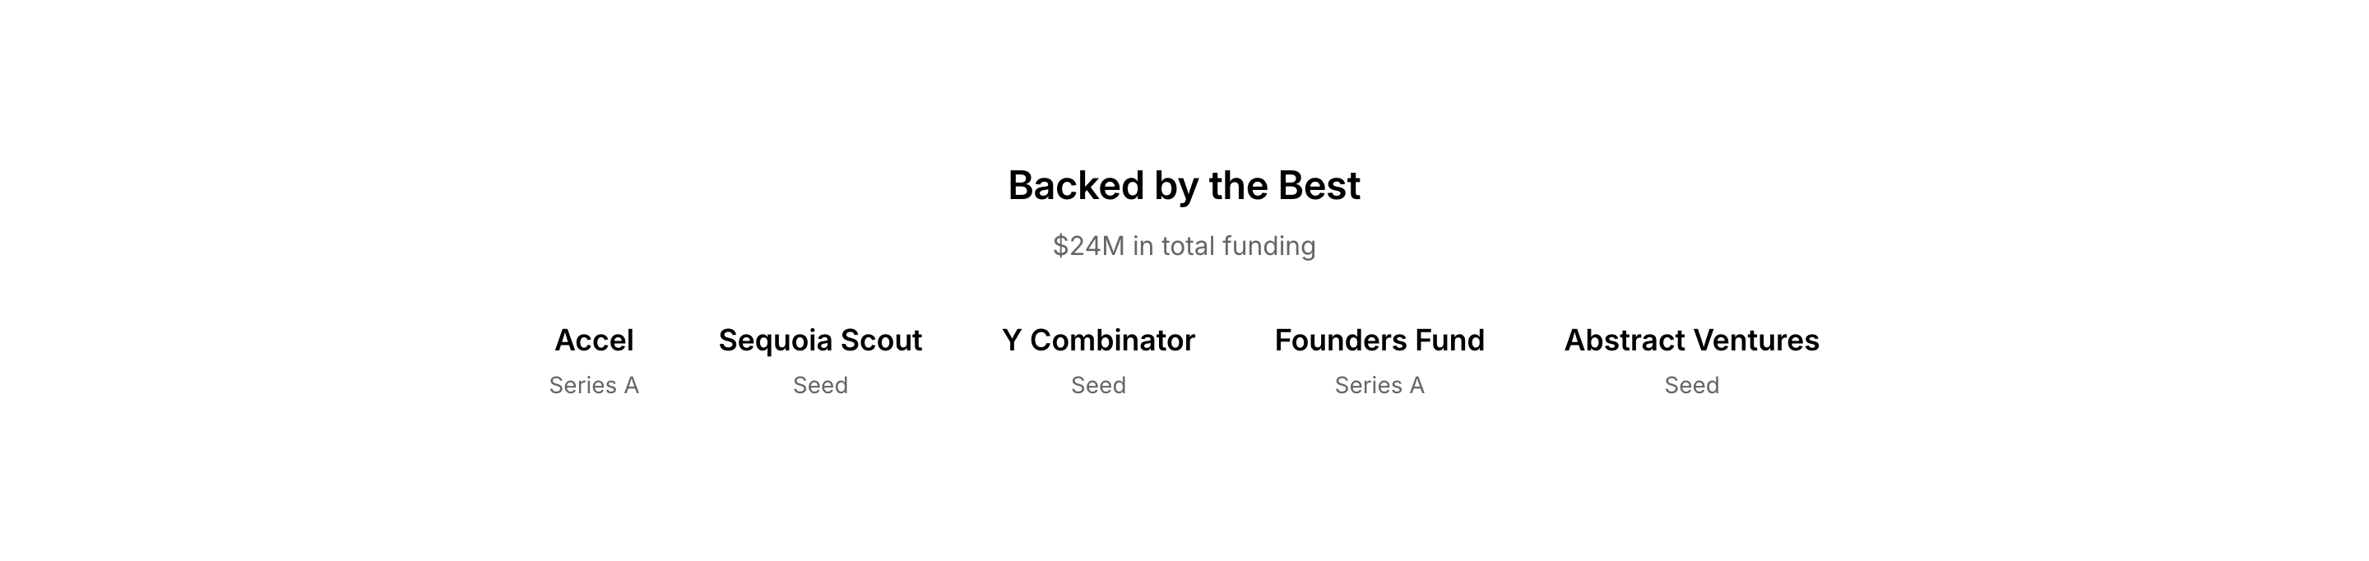Open the Y Combinator investor name
The height and width of the screenshot is (561, 2369).
1098,341
